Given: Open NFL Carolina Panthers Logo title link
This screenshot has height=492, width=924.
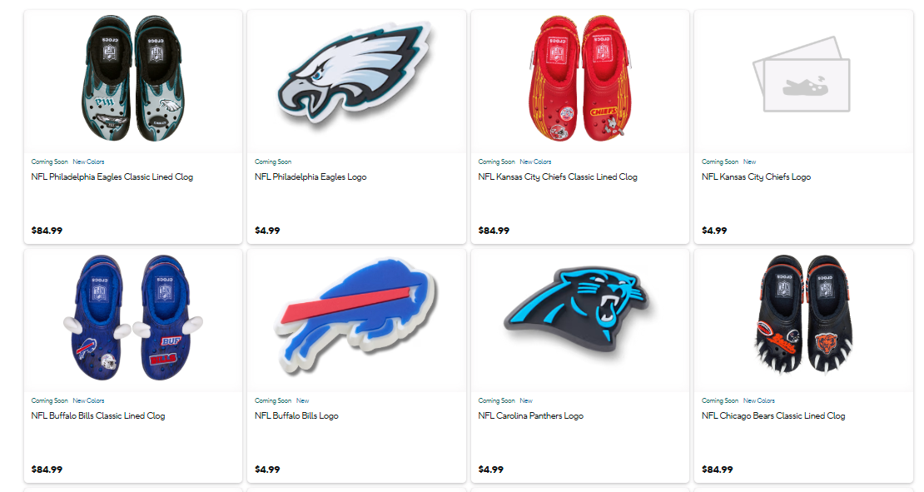Looking at the screenshot, I should (x=530, y=415).
